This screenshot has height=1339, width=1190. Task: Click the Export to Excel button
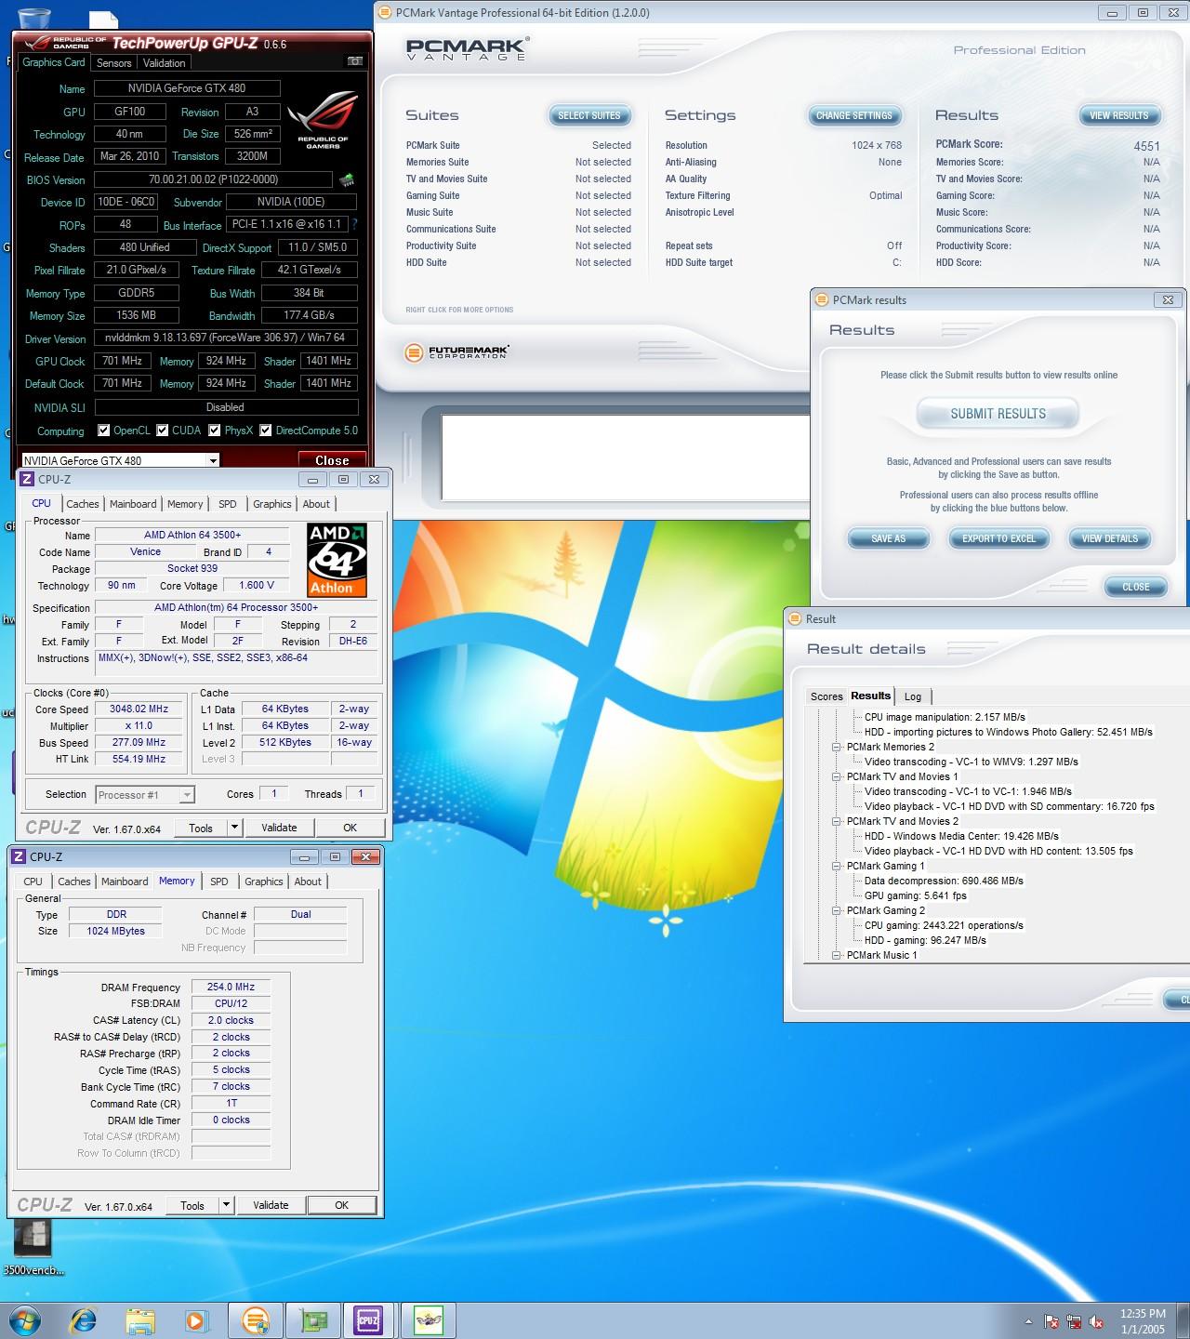pos(998,538)
